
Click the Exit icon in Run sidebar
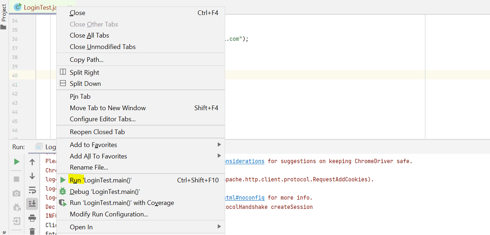(x=16, y=221)
